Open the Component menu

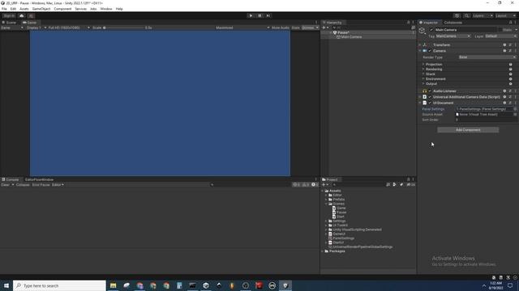[62, 9]
